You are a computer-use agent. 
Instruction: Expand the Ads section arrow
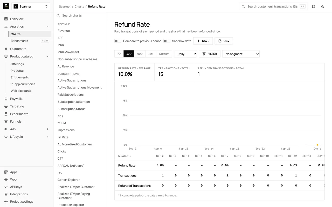click(47, 129)
